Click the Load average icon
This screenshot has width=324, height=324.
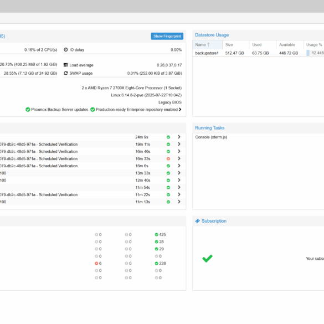[66, 65]
